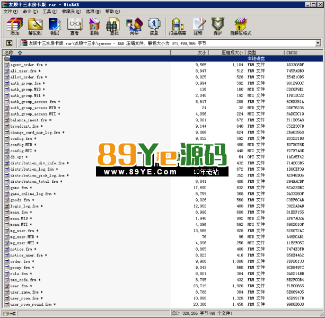
Task: Go up one folder level button
Action: (x=9, y=43)
